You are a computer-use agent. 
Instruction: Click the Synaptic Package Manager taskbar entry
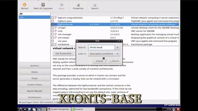click(59, 109)
